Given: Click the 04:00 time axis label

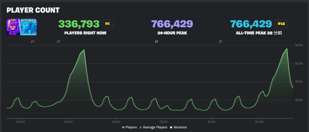Looking at the screenshot, I should [x=68, y=122].
